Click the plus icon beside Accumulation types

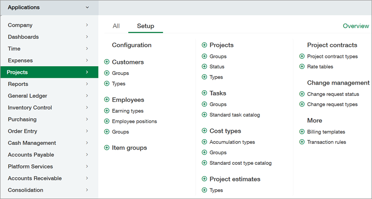pyautogui.click(x=204, y=142)
